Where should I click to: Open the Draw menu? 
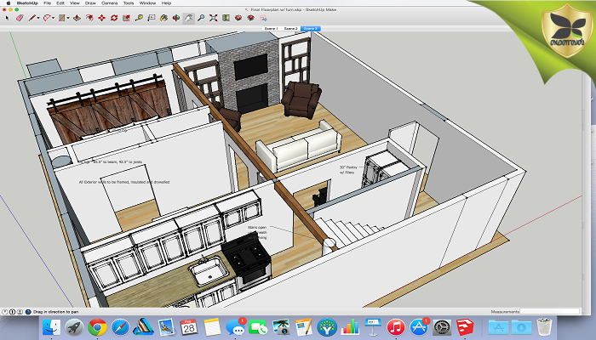pyautogui.click(x=89, y=3)
